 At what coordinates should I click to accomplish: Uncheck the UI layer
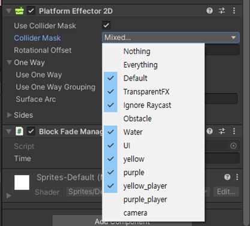tap(153, 146)
